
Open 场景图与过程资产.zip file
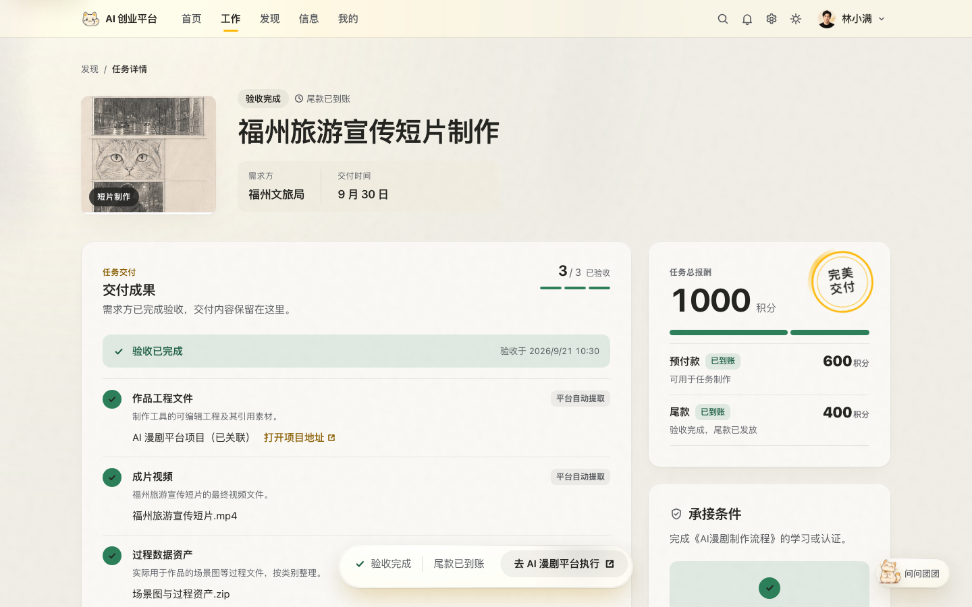pyautogui.click(x=181, y=594)
